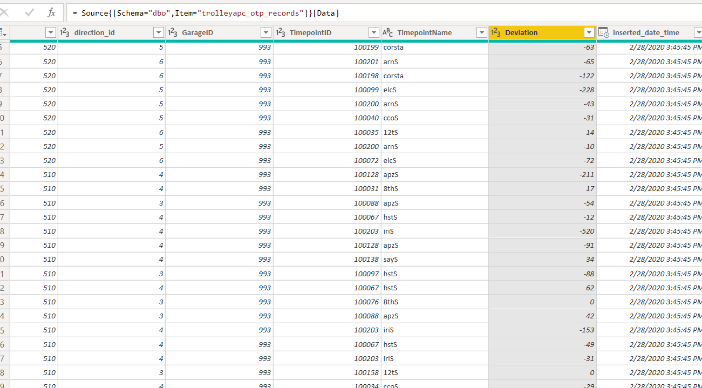
Task: Open the fx function icon
Action: pos(51,12)
